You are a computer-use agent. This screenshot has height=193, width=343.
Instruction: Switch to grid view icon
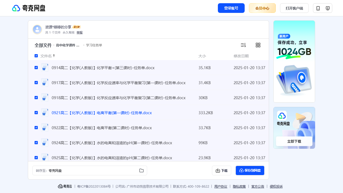pos(258,45)
